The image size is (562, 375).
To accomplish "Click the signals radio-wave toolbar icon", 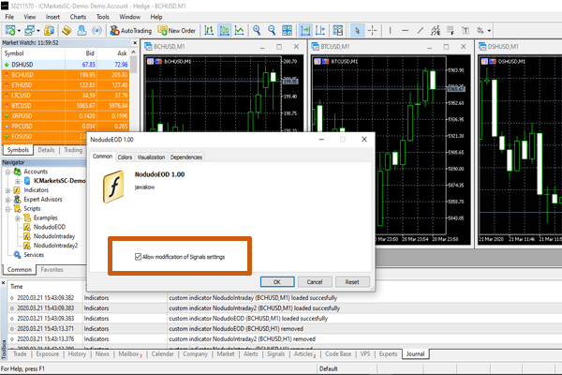I will click(96, 31).
